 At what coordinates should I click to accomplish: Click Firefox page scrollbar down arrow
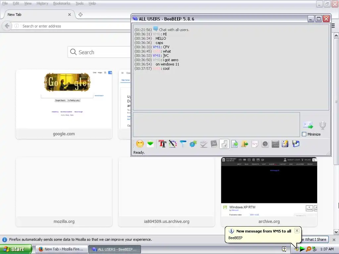click(x=336, y=232)
